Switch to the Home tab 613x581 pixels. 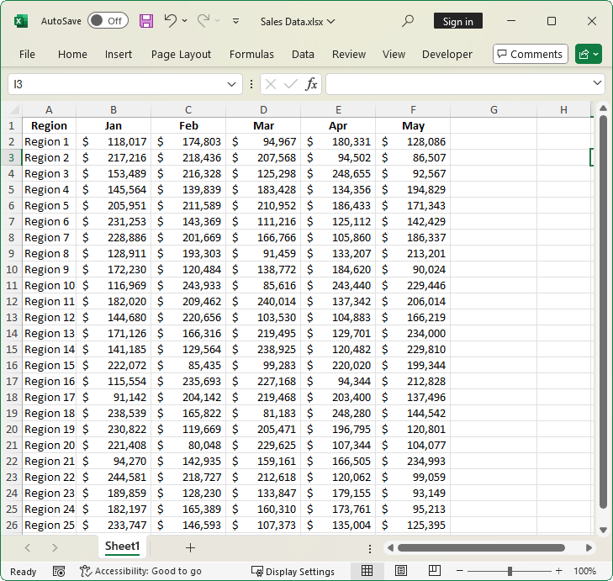pos(72,54)
